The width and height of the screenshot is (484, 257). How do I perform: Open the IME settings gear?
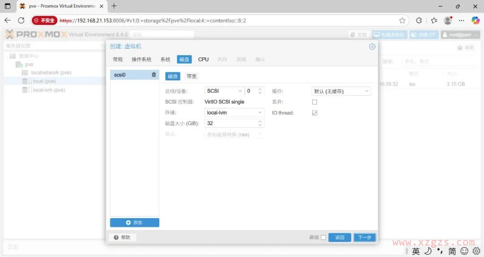coord(476,251)
